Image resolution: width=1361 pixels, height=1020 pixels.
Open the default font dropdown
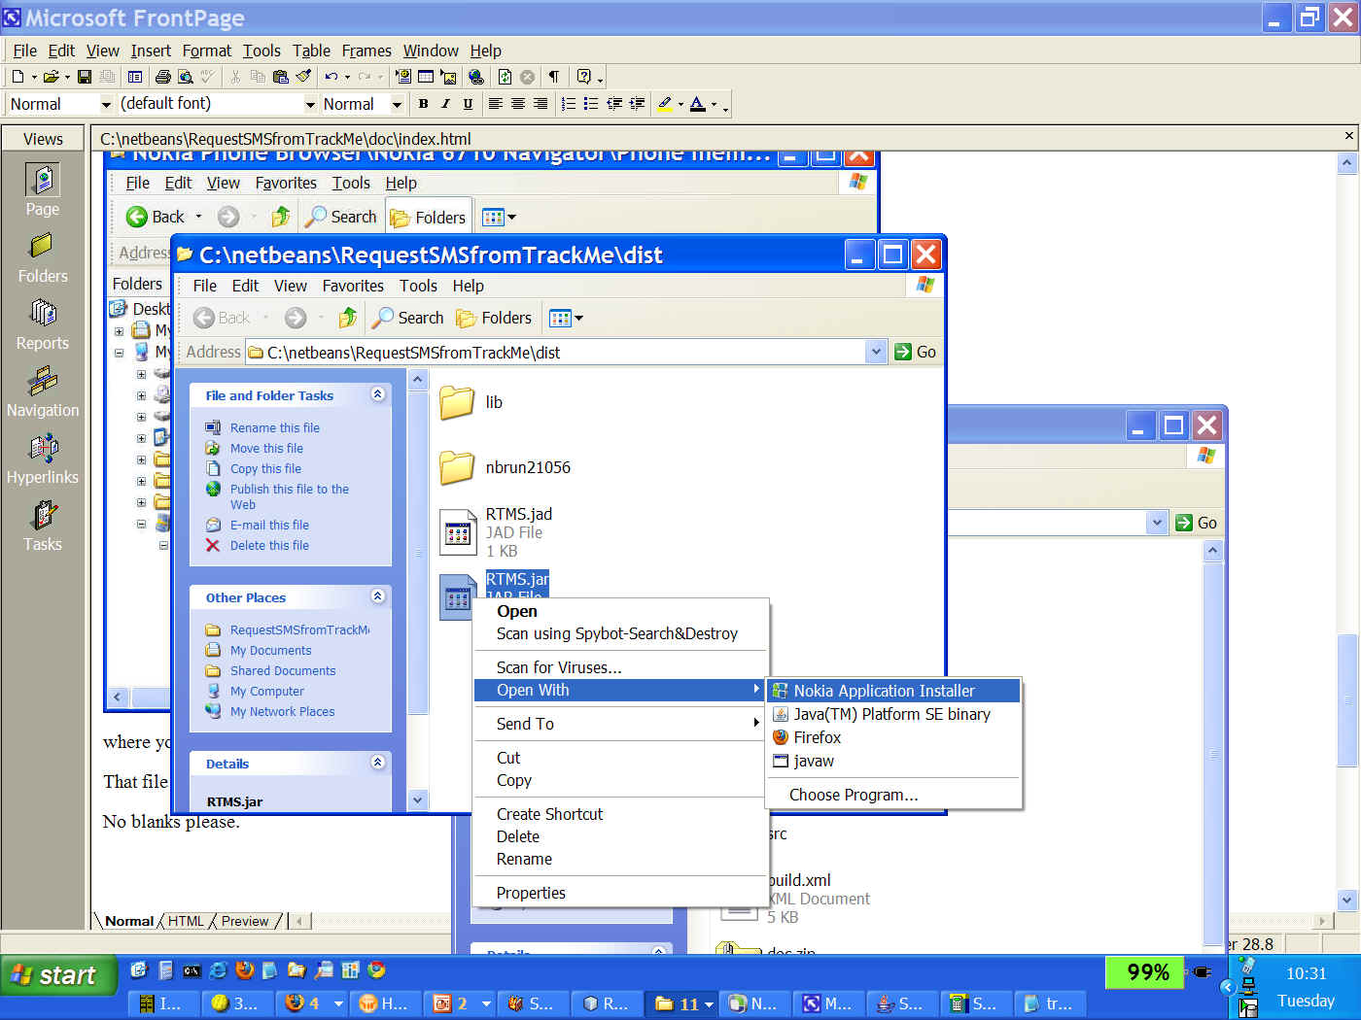click(x=310, y=104)
